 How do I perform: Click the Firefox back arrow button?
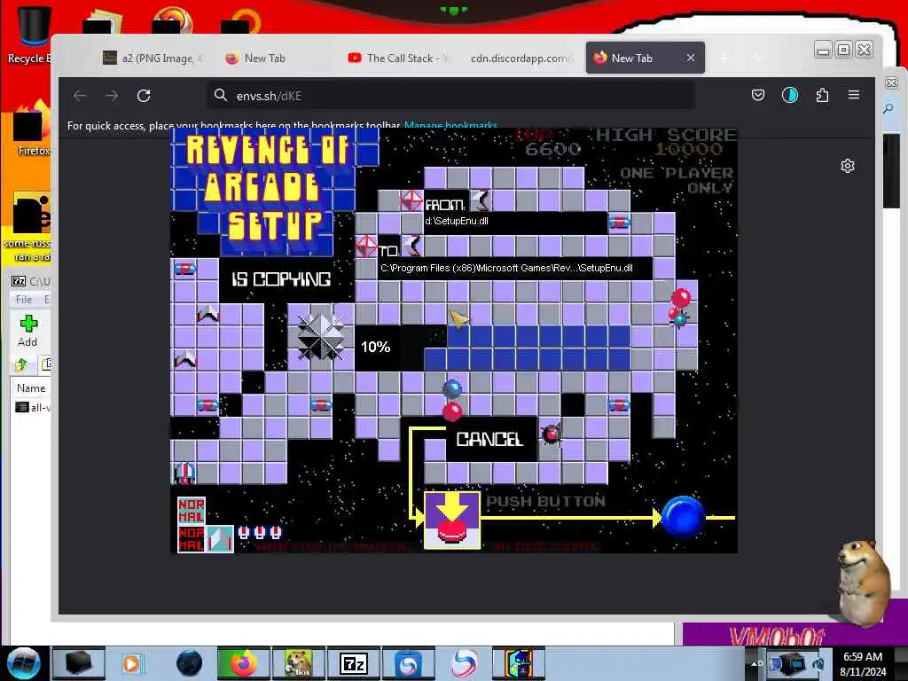[x=80, y=96]
